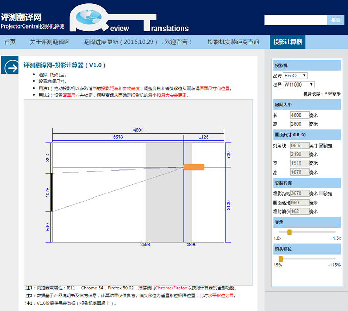Screen dimensions: 348x311
Task: Click the 镜头移位 section header
Action: coord(307,249)
